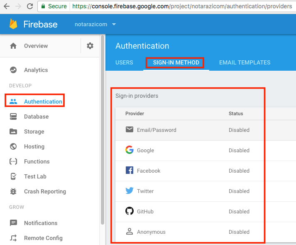Switch to the USERS tab

[124, 62]
